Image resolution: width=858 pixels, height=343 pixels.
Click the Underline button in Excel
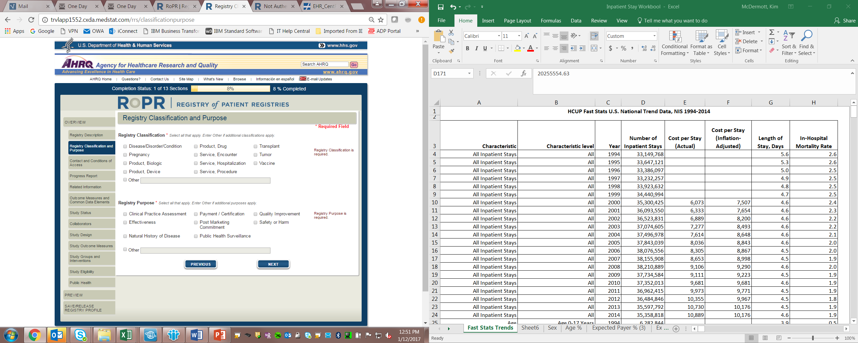pos(485,49)
